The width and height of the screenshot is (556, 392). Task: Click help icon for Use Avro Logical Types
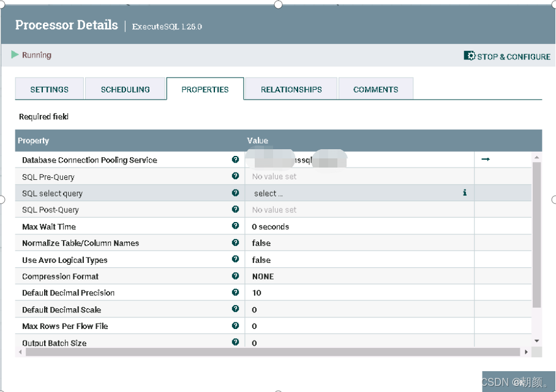coord(235,259)
